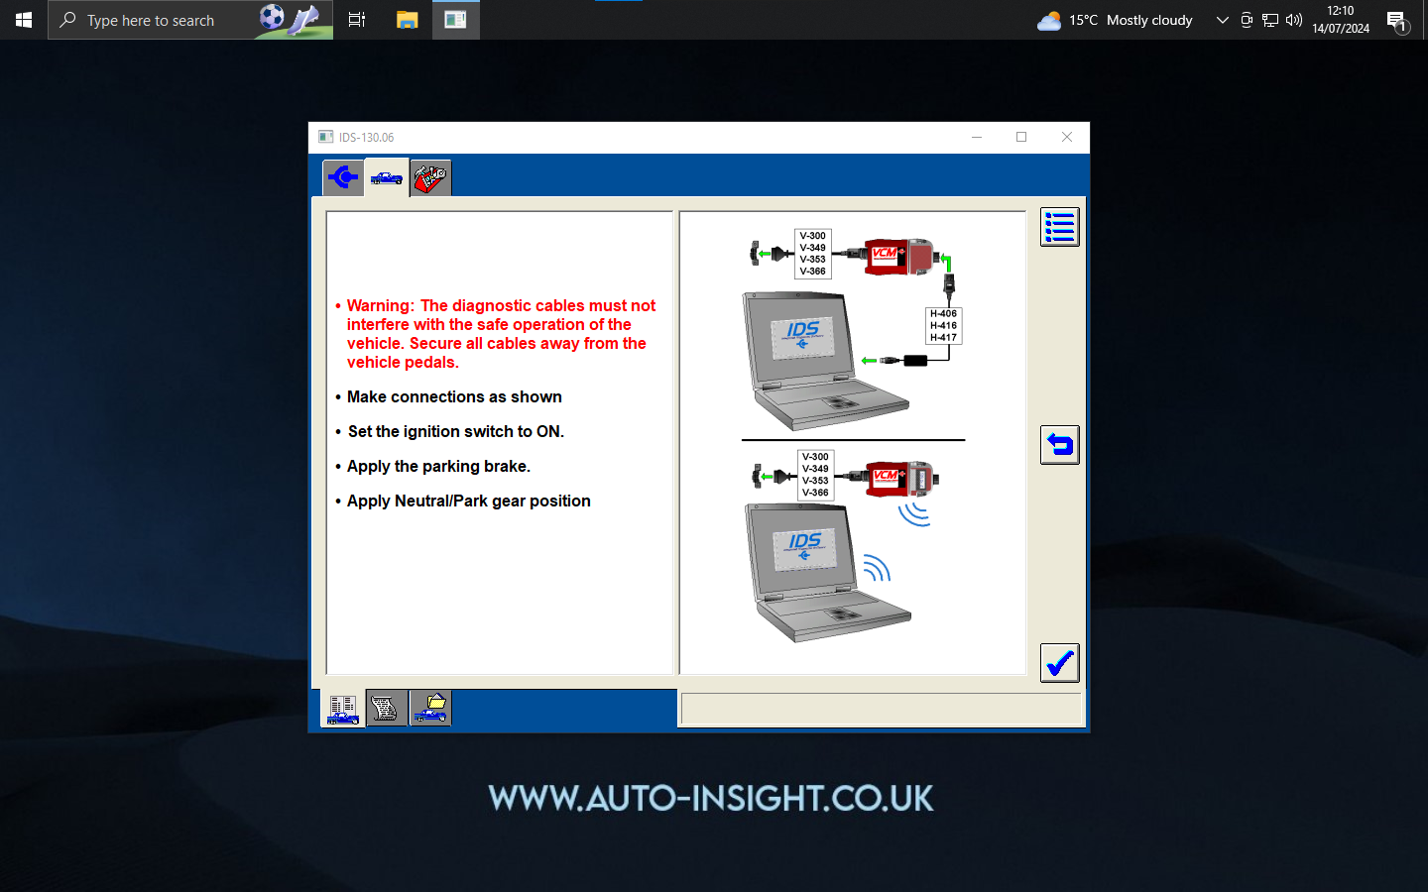Open the menu list icon at top right
This screenshot has width=1428, height=892.
click(1059, 226)
